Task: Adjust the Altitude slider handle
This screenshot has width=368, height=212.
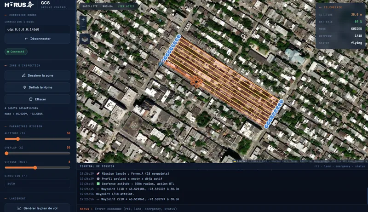Action: pos(18,139)
